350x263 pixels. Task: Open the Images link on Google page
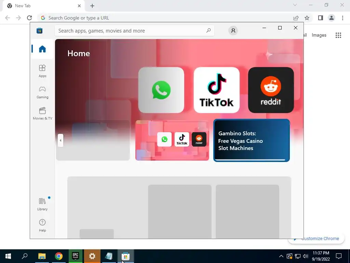319,35
